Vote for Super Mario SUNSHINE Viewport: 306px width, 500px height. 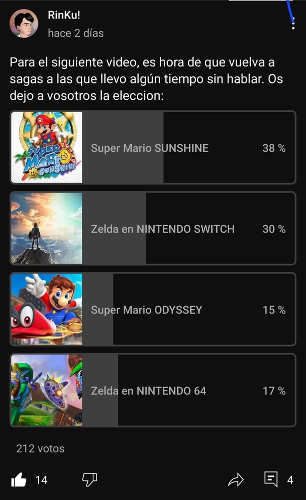point(150,148)
